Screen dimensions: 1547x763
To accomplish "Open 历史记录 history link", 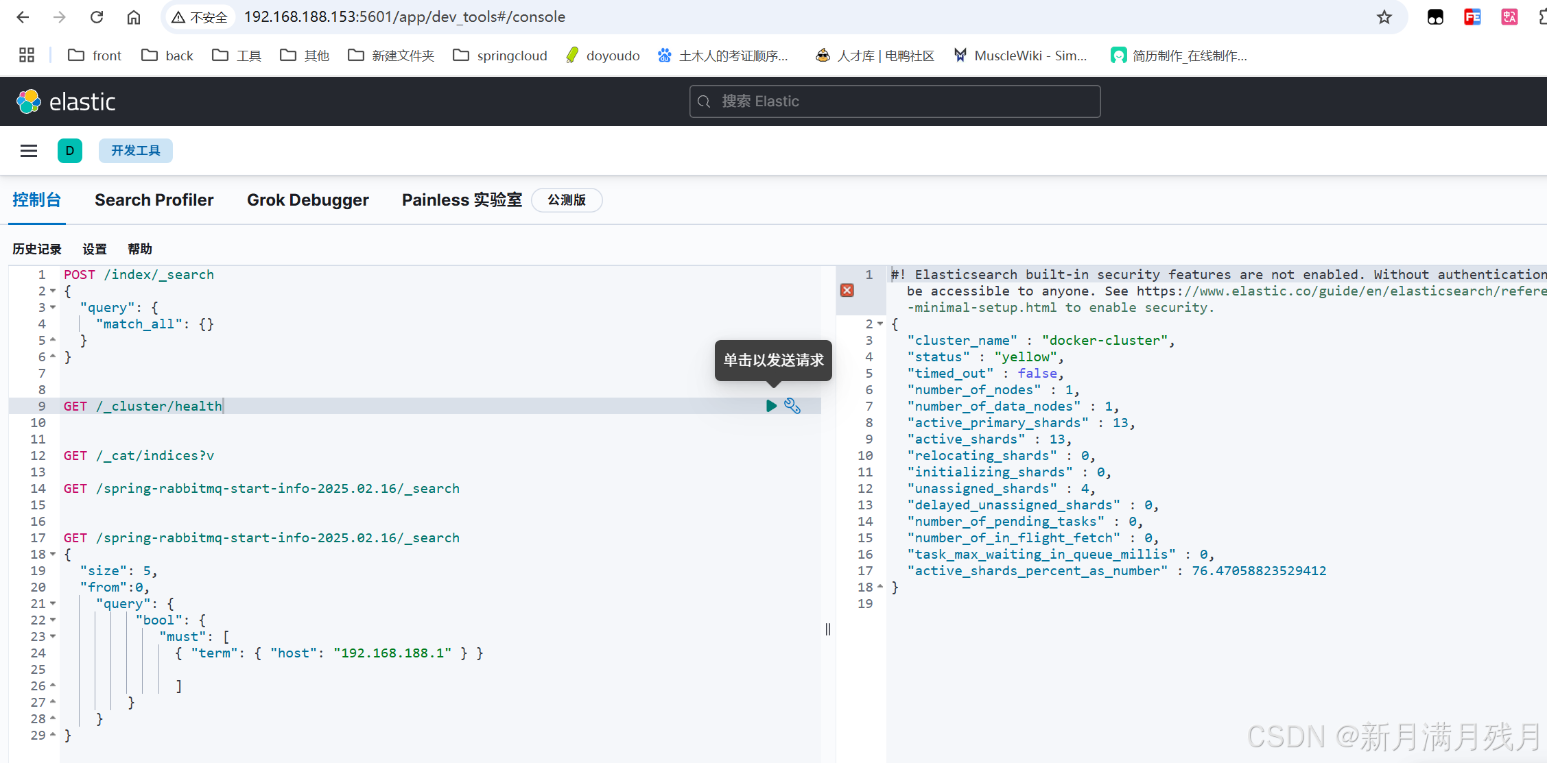I will tap(37, 249).
